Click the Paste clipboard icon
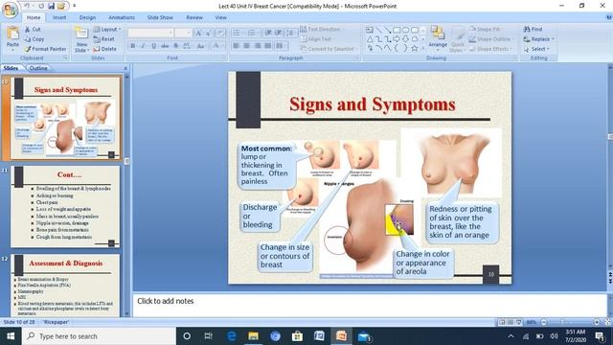This screenshot has height=345, width=613. [x=12, y=34]
